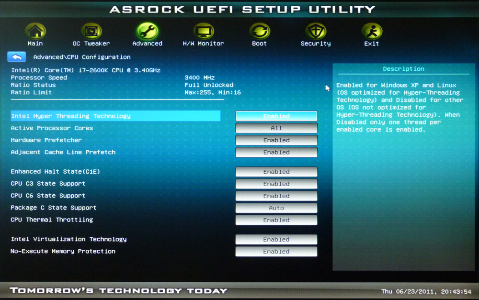Screen dimensions: 479x300
Task: Select the Advanced wrench icon
Action: click(x=147, y=31)
